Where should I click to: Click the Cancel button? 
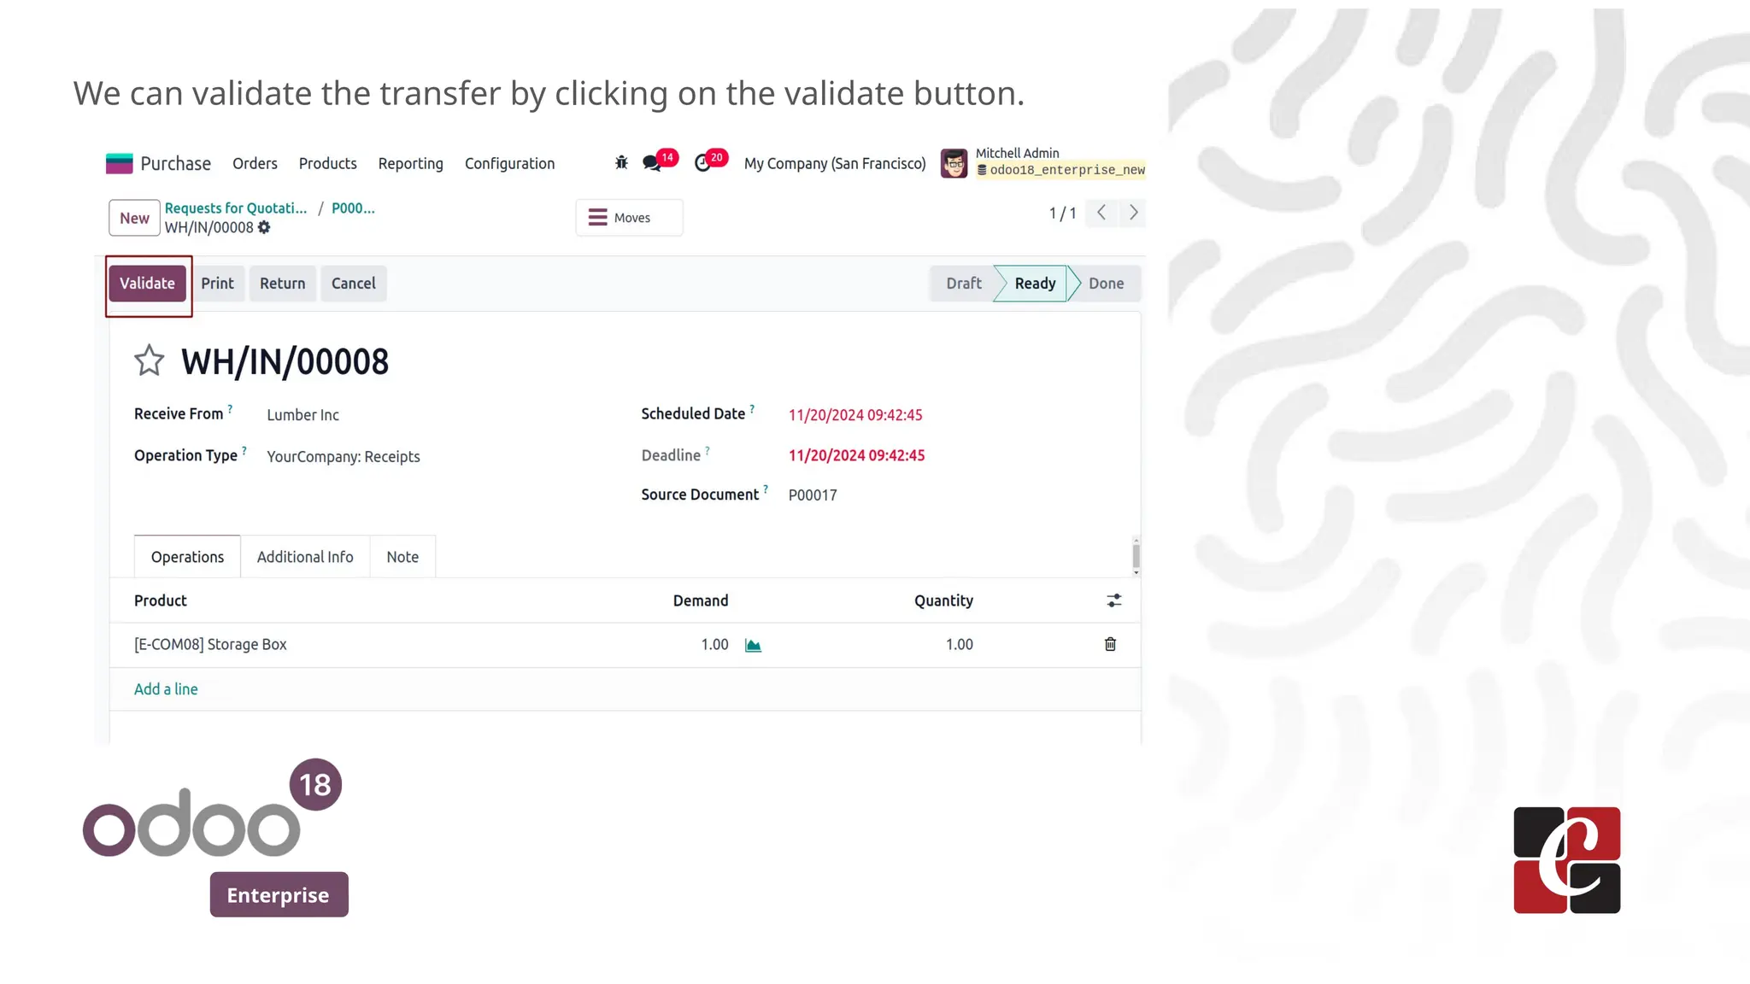[353, 284]
